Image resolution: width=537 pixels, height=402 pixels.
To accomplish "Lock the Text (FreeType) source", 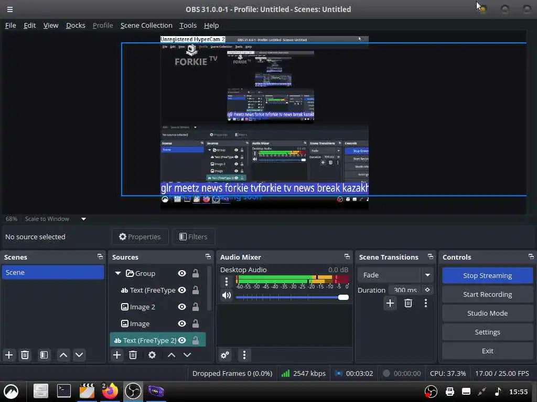I will click(x=196, y=290).
